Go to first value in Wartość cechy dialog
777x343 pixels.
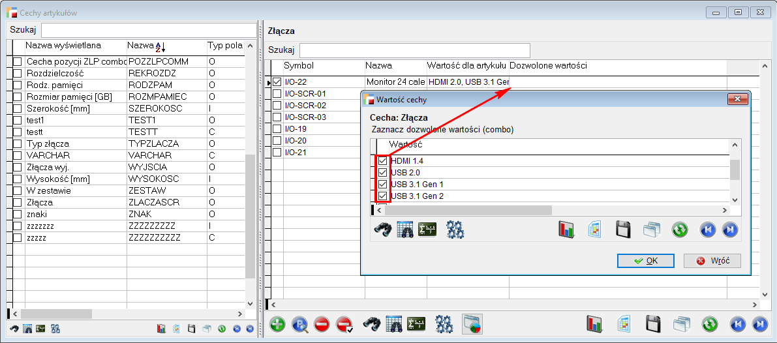click(x=708, y=230)
